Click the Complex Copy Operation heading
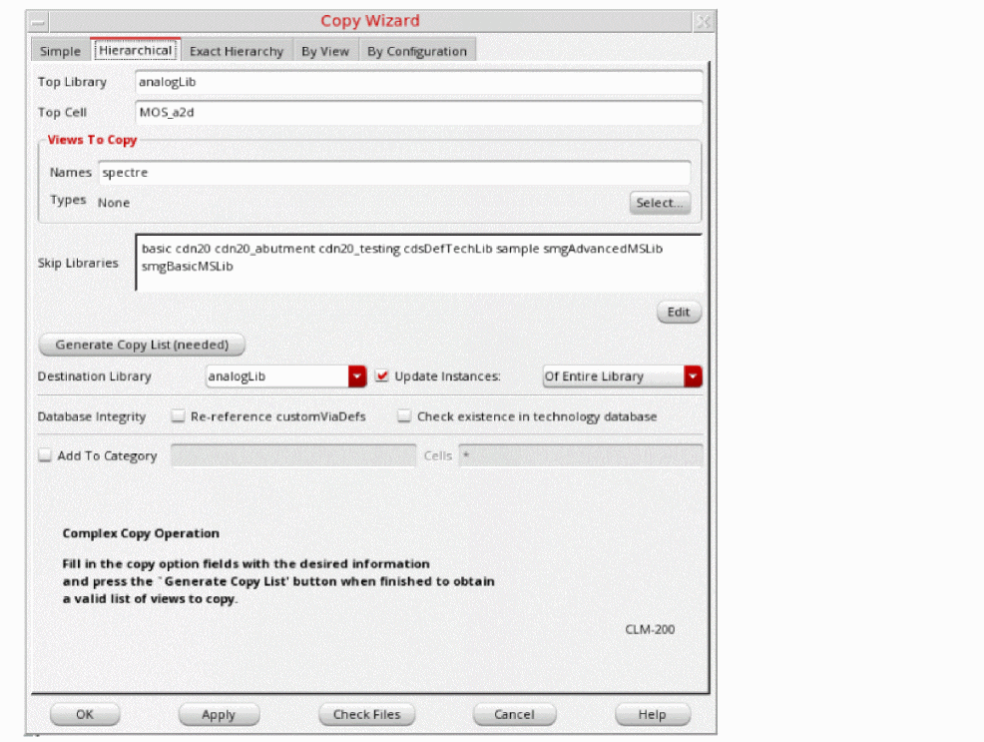The height and width of the screenshot is (742, 984). point(141,533)
